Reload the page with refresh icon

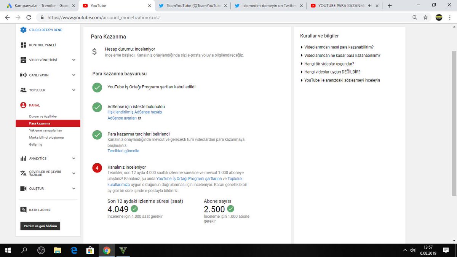(29, 18)
